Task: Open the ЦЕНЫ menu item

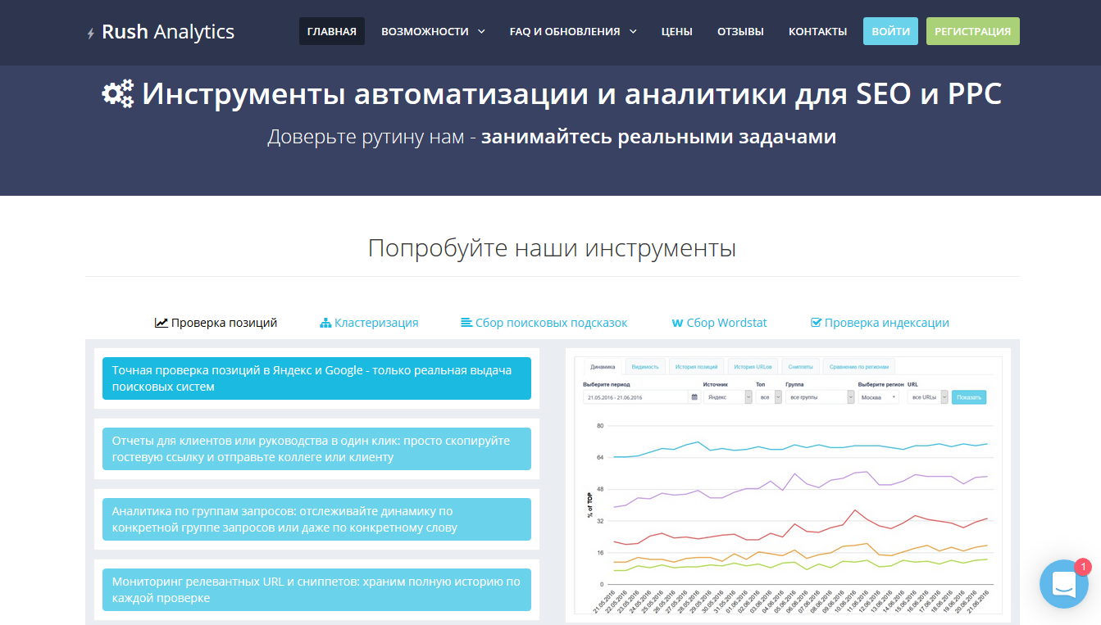Action: click(x=676, y=30)
